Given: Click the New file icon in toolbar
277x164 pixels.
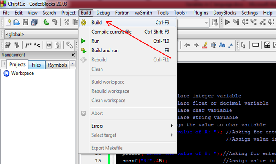Looking at the screenshot, I should coord(8,22).
